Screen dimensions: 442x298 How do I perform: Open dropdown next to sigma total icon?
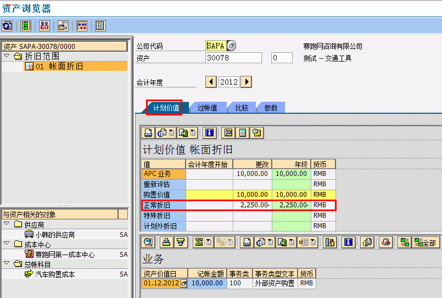[x=209, y=242]
